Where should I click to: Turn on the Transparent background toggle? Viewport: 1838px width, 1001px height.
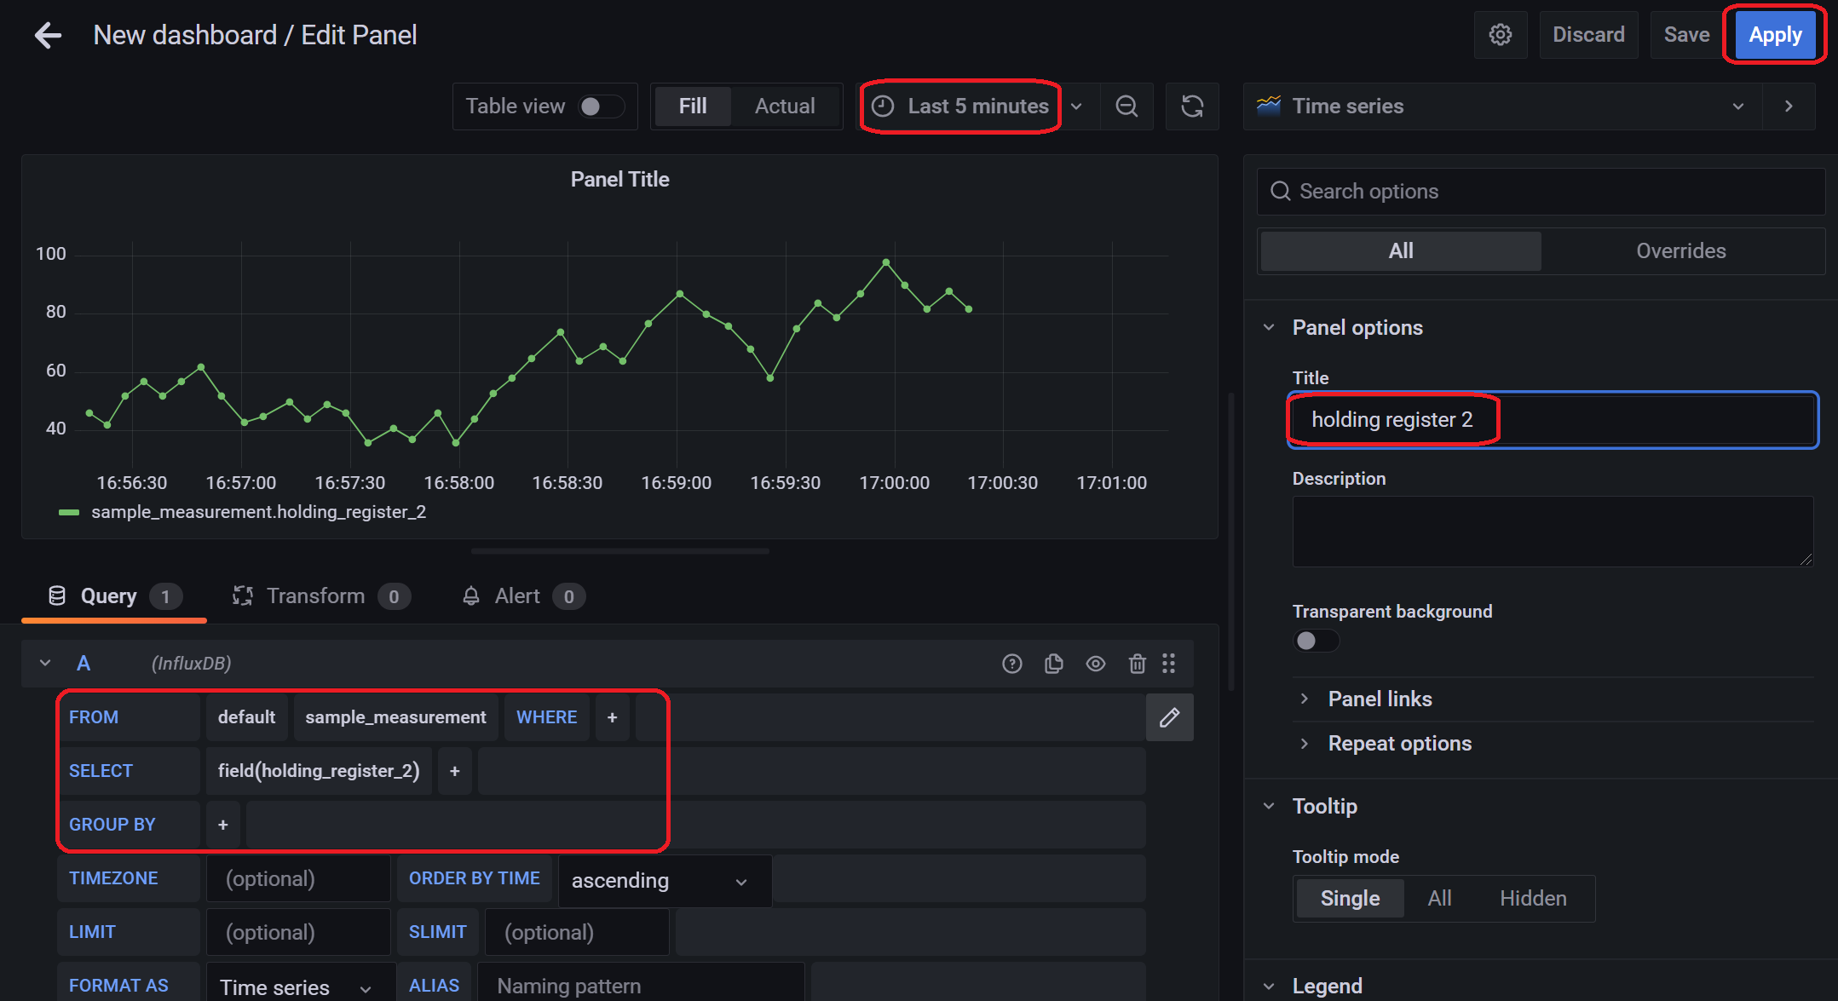[x=1315, y=641]
